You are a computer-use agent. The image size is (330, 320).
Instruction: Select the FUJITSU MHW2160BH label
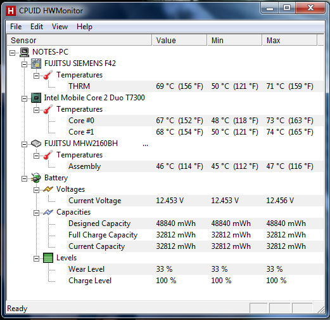81,143
